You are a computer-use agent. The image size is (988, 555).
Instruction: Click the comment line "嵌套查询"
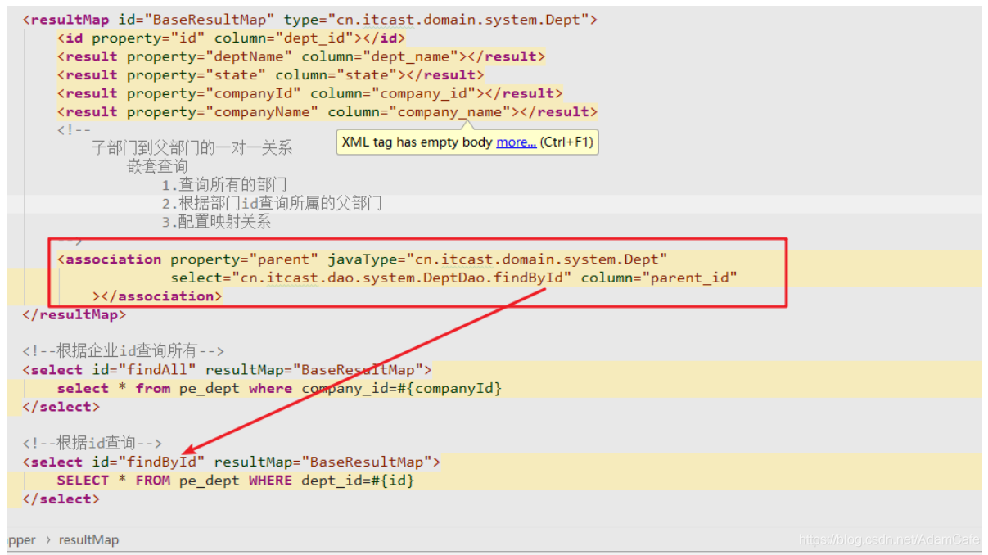pos(157,166)
